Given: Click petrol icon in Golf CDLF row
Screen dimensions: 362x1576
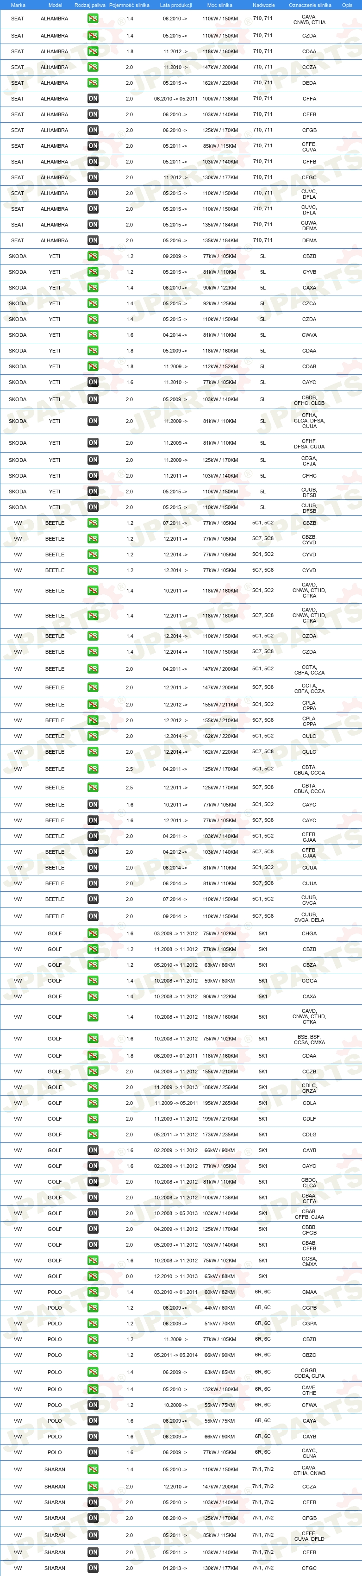Looking at the screenshot, I should [x=92, y=1119].
